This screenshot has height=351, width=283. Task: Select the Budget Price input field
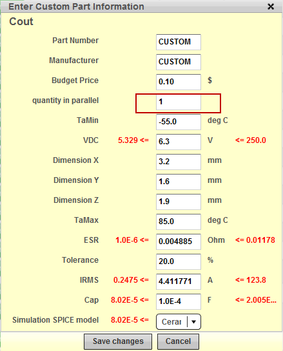179,82
